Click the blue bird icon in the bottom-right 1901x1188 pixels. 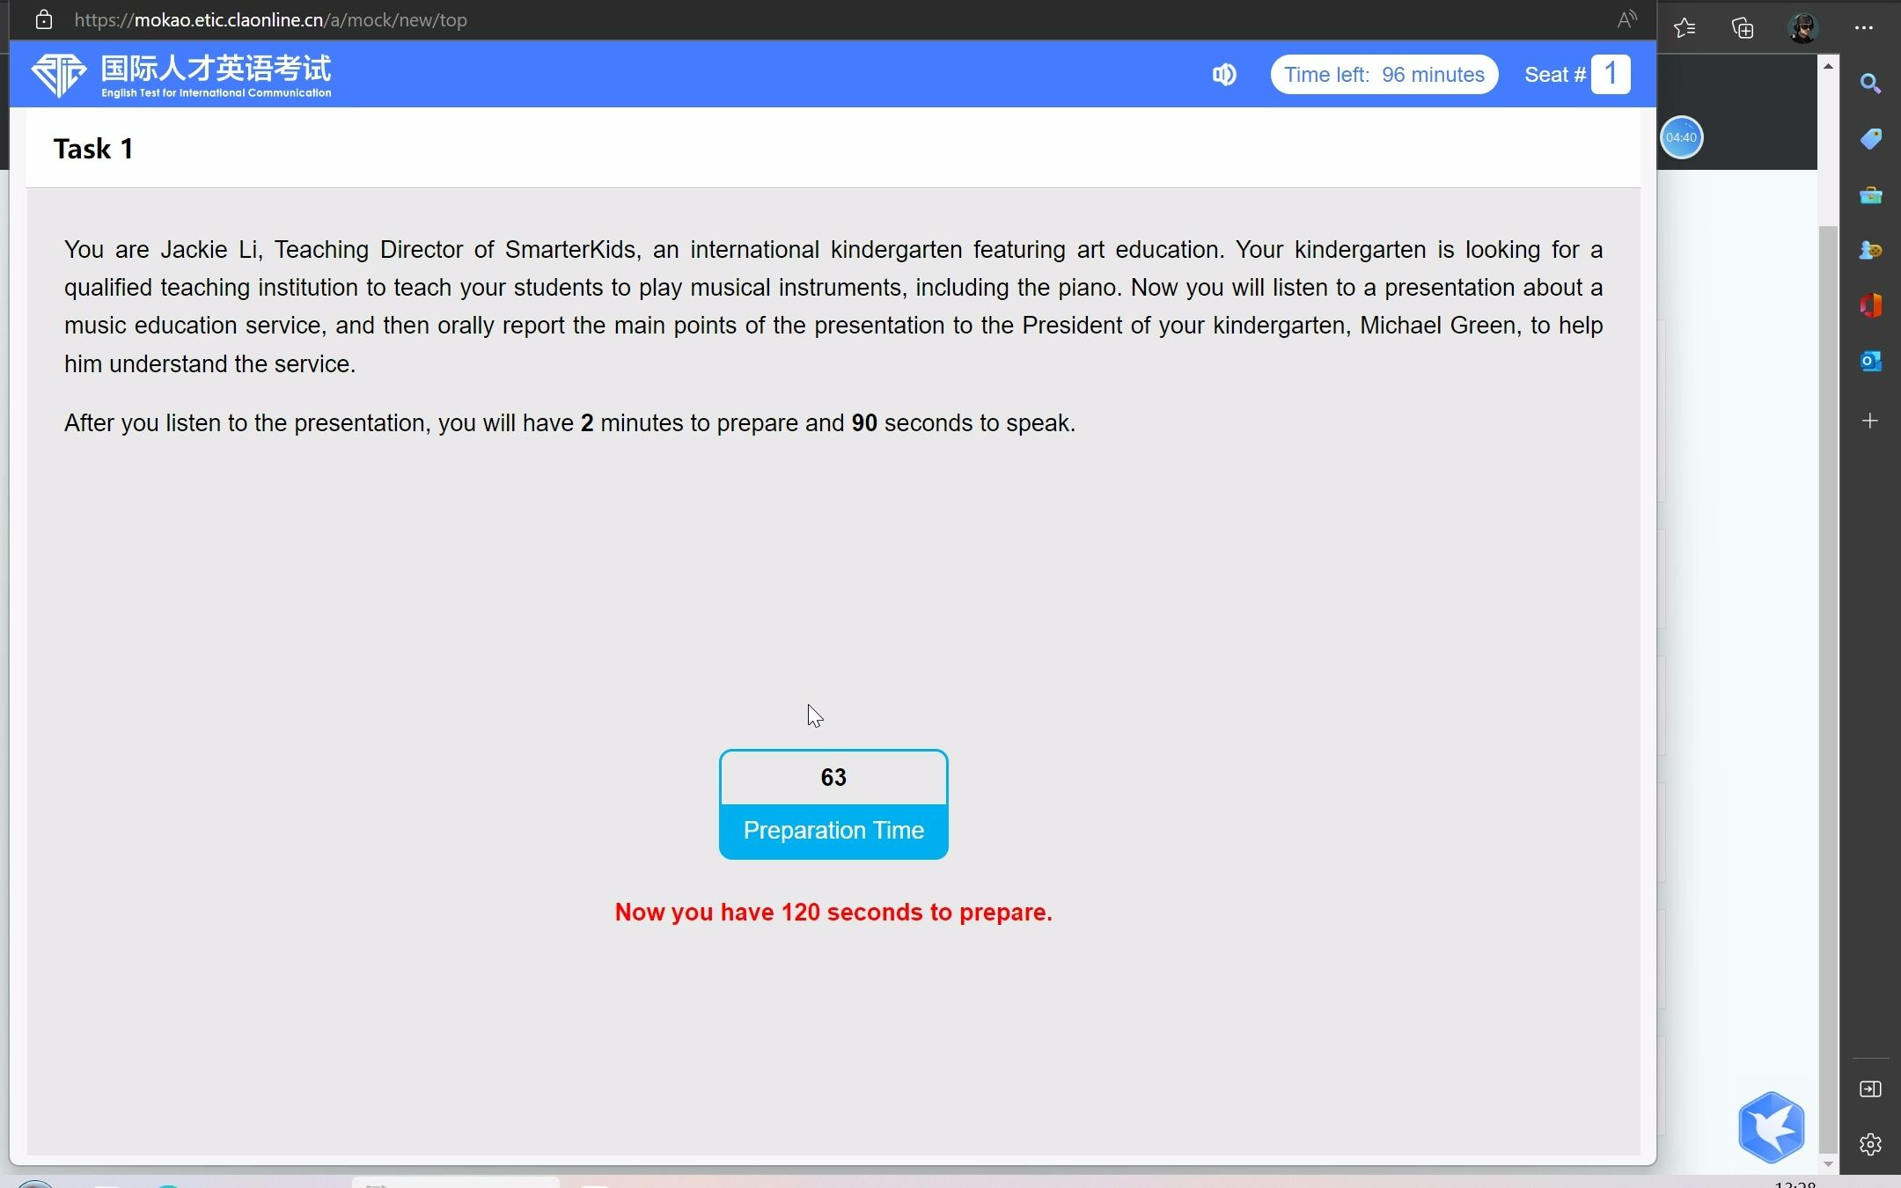[1773, 1125]
